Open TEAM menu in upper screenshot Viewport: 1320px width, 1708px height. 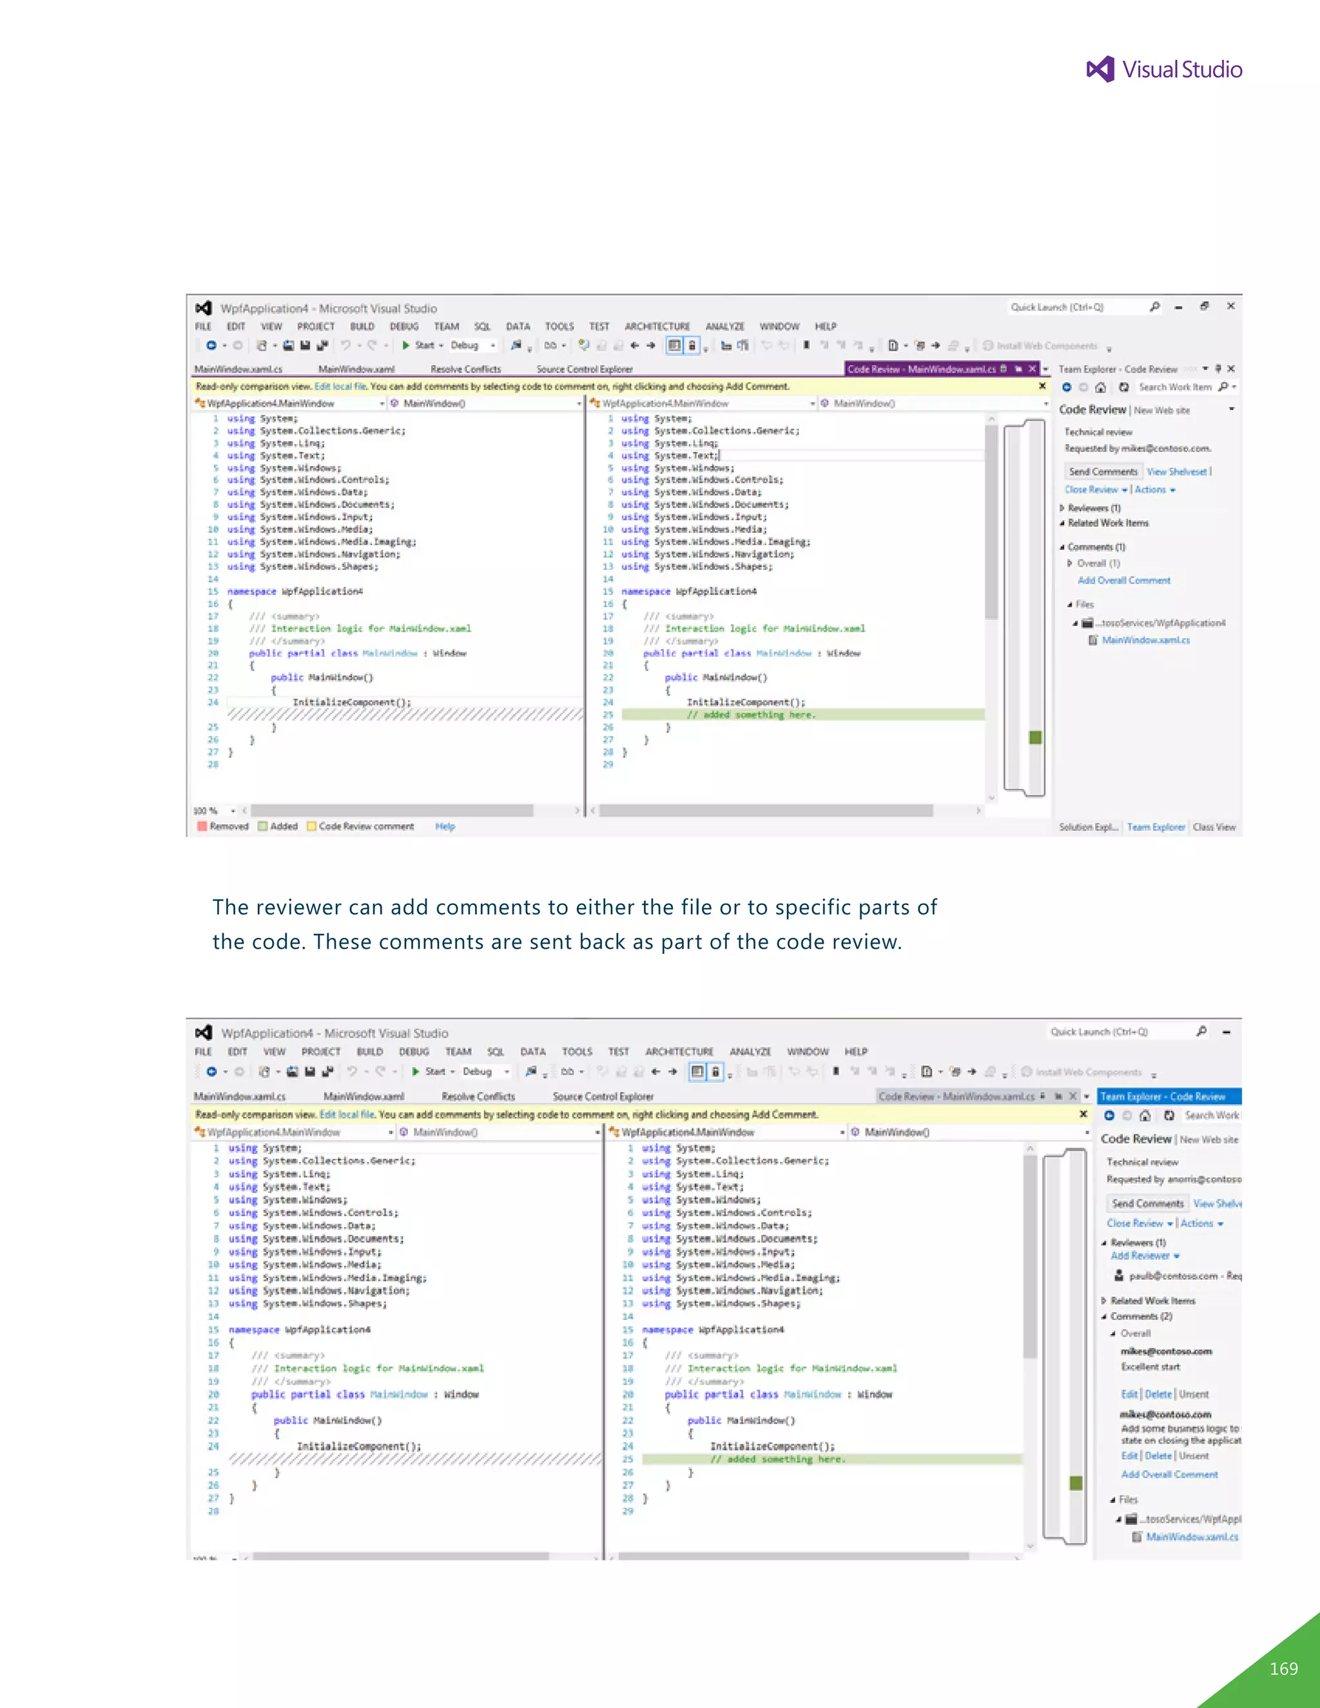click(x=447, y=327)
